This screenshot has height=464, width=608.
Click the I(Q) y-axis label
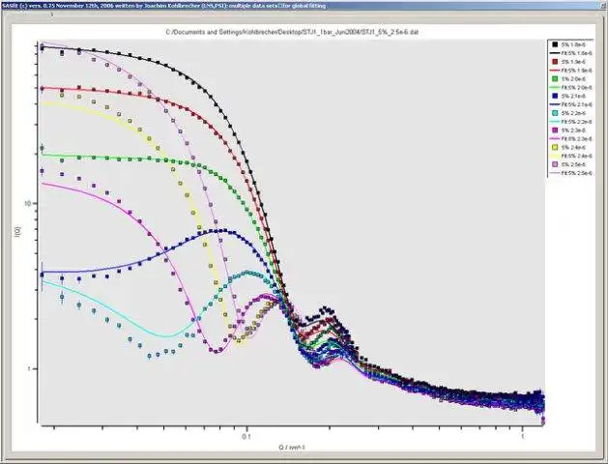17,232
